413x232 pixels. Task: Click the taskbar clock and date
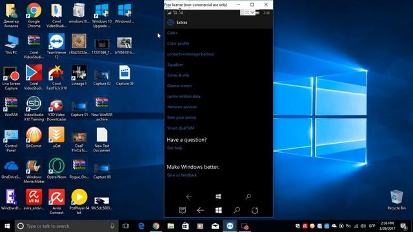click(387, 226)
